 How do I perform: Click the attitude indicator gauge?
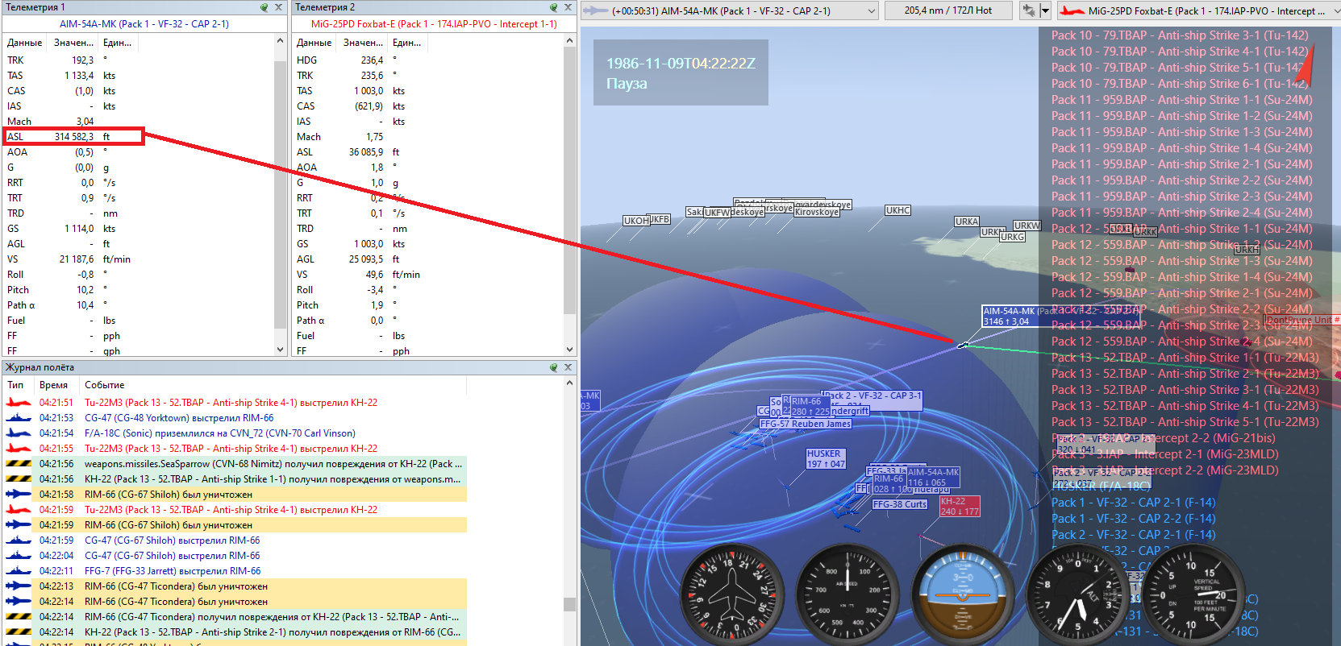962,594
